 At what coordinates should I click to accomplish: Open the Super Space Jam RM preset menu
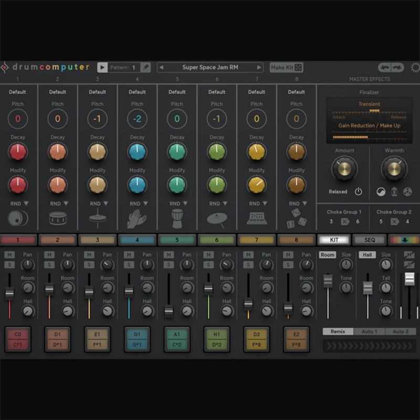click(211, 67)
